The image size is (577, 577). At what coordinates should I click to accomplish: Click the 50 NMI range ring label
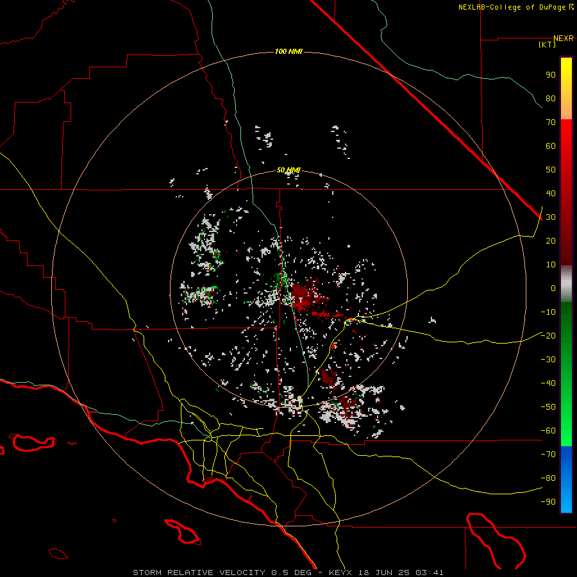[288, 170]
